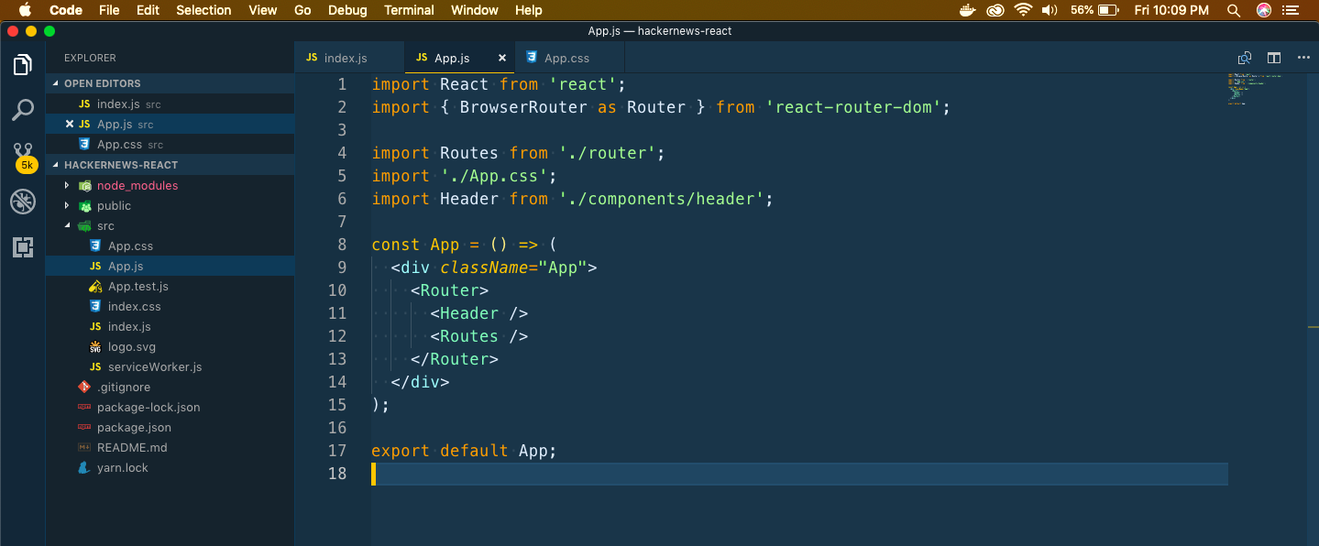Place cursor on empty line 18
Screen dimensions: 1319x546
click(799, 474)
